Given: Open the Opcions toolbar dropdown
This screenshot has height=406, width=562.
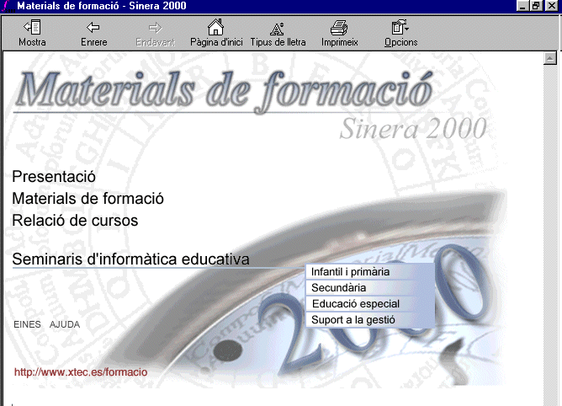Looking at the screenshot, I should [400, 28].
